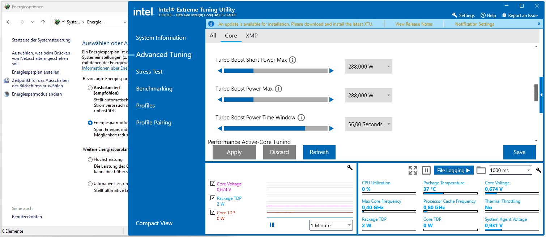Pause the graph playback
This screenshot has height=237, width=546.
pyautogui.click(x=272, y=225)
